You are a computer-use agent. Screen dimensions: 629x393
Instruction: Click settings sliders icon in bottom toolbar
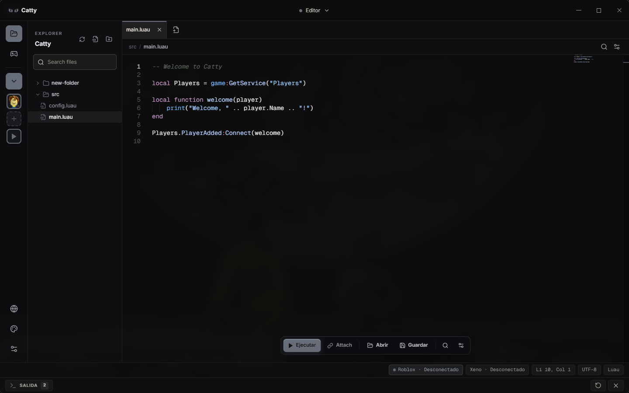(x=461, y=345)
